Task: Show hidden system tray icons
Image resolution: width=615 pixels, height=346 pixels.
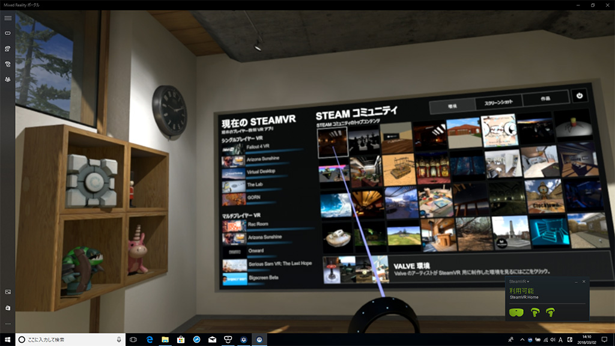Action: click(x=522, y=340)
